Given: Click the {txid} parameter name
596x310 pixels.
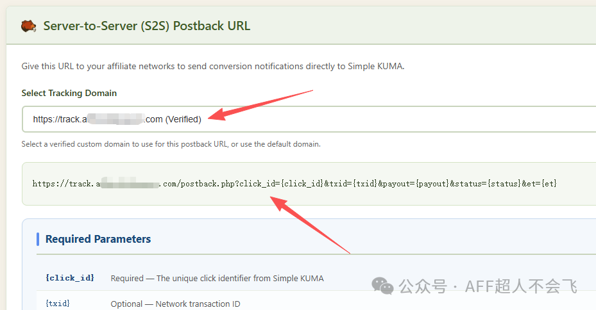Looking at the screenshot, I should pyautogui.click(x=58, y=304).
